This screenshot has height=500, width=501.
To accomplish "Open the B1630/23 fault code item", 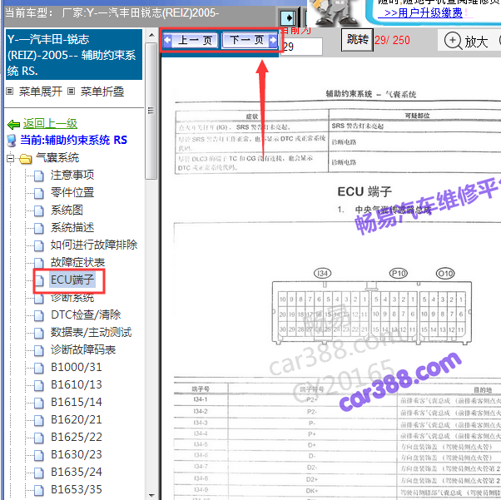I will point(77,454).
